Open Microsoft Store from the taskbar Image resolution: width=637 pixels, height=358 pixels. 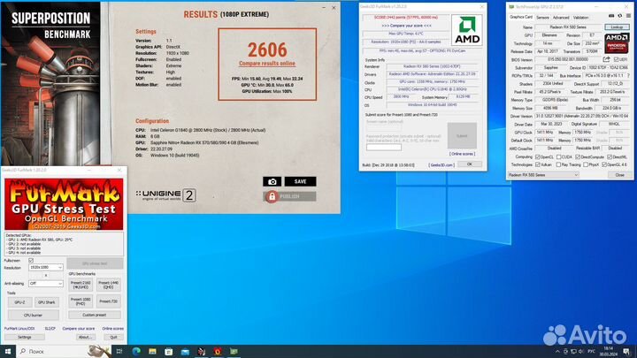coord(169,351)
